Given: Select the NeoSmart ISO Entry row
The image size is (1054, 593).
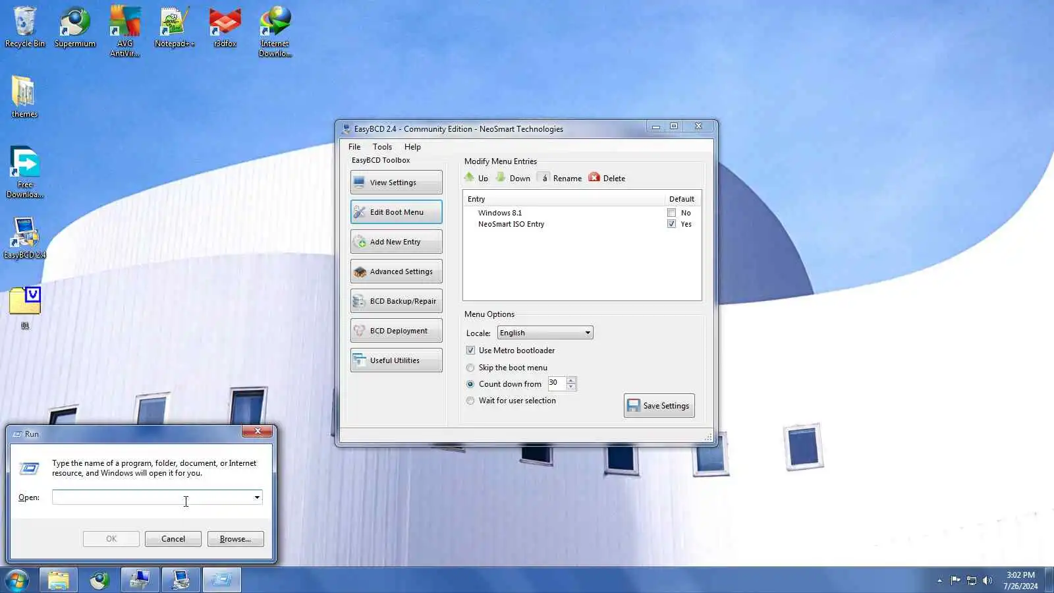Looking at the screenshot, I should click(x=582, y=224).
